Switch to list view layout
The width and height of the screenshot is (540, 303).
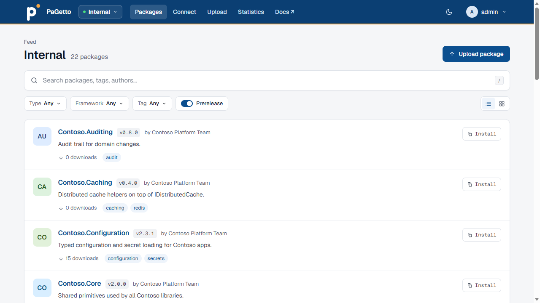tap(489, 104)
